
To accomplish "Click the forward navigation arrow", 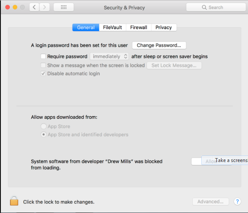I will pos(45,7).
